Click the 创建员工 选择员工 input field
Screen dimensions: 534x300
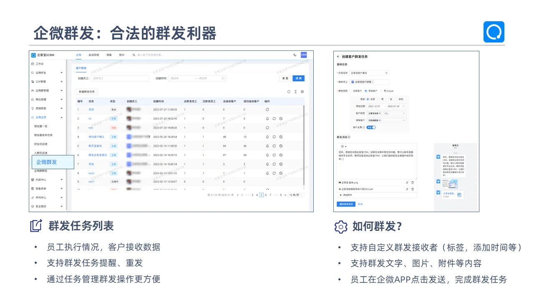tap(119, 78)
